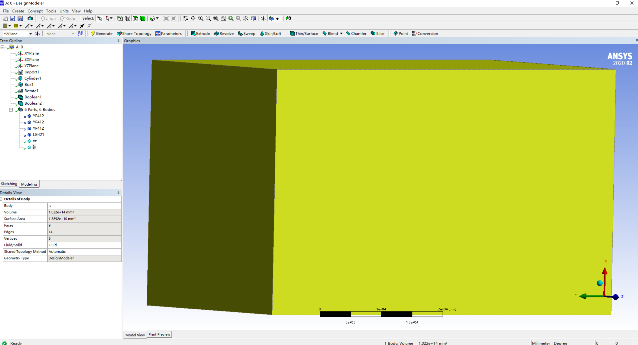Open the Tools menu
The width and height of the screenshot is (638, 345).
pyautogui.click(x=51, y=11)
